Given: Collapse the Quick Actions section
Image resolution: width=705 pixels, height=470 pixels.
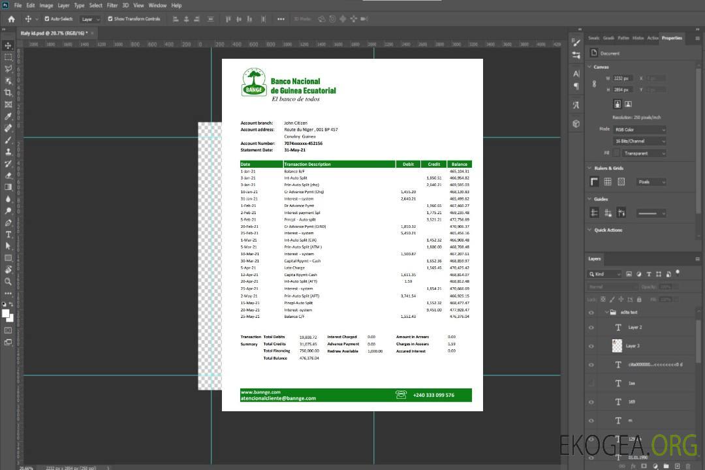Looking at the screenshot, I should point(589,230).
